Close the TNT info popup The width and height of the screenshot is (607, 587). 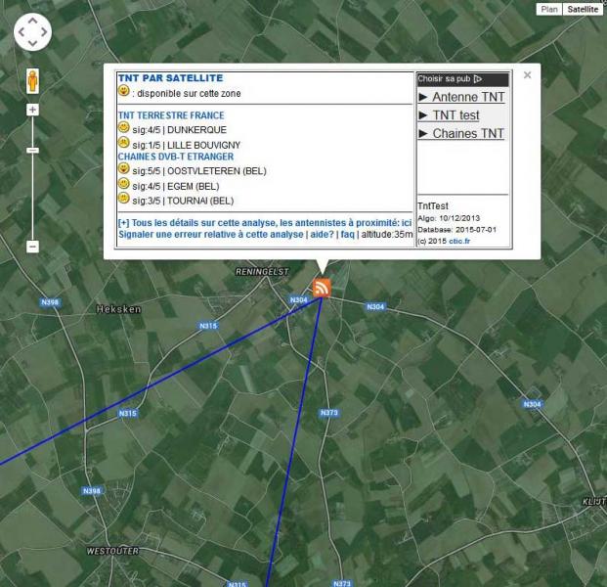pos(527,74)
